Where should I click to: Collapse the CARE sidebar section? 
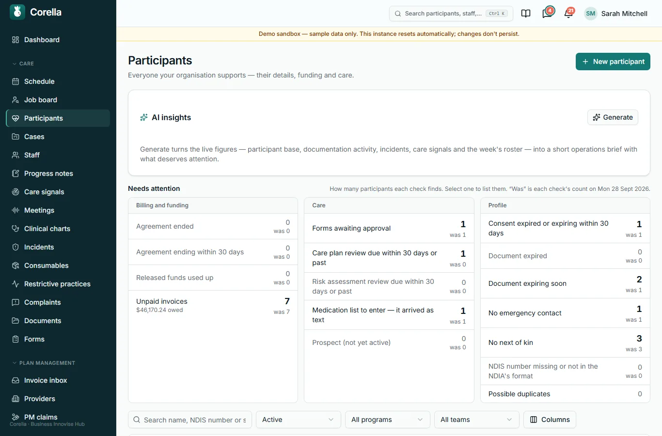coord(23,63)
